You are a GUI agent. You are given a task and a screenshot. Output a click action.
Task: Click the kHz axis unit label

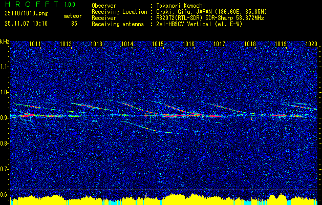(5, 42)
